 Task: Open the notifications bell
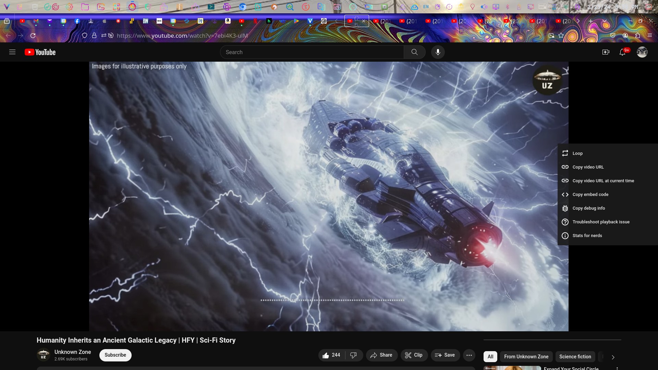[622, 52]
